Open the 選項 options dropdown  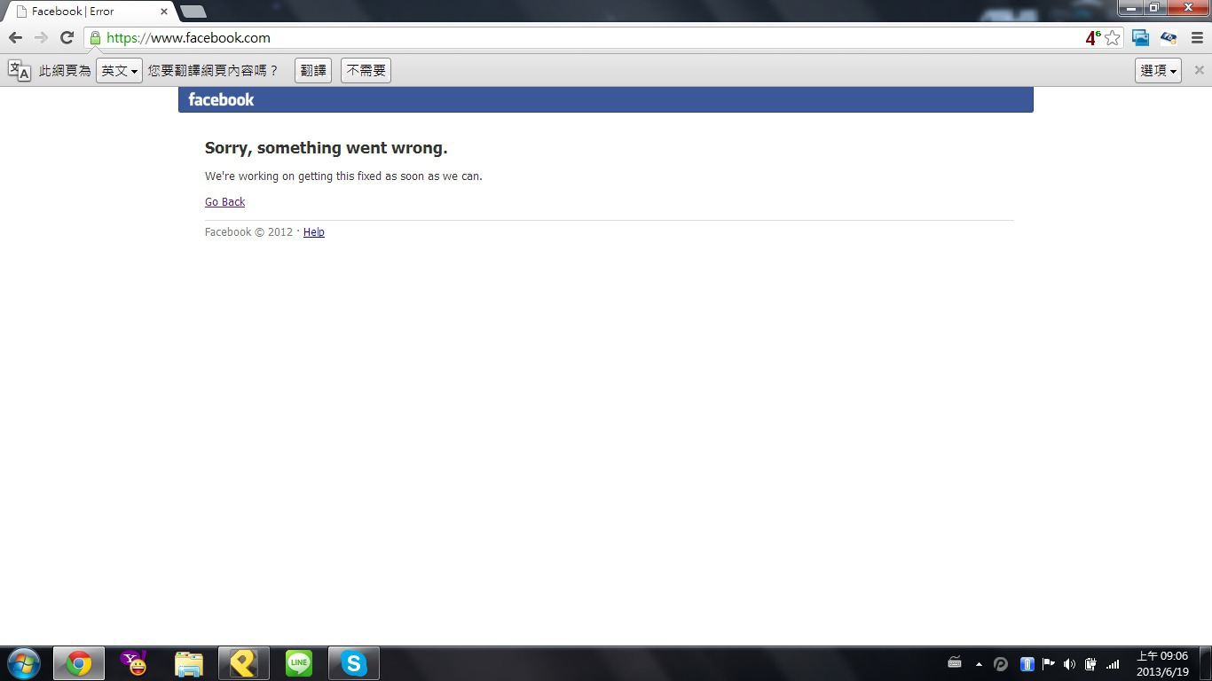(x=1158, y=71)
